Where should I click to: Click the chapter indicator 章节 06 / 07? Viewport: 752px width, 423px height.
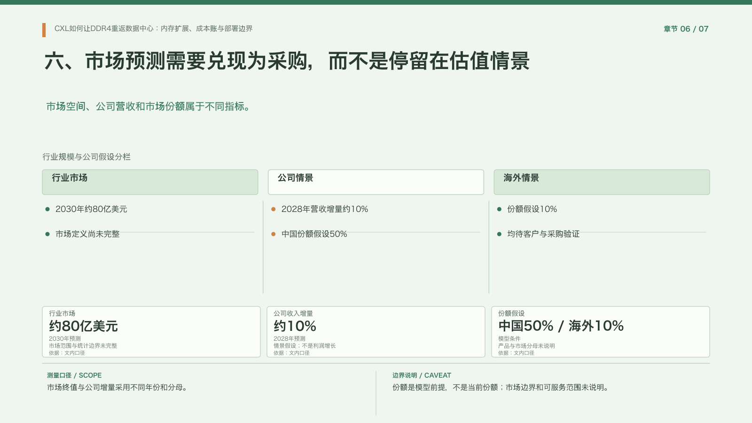[686, 29]
